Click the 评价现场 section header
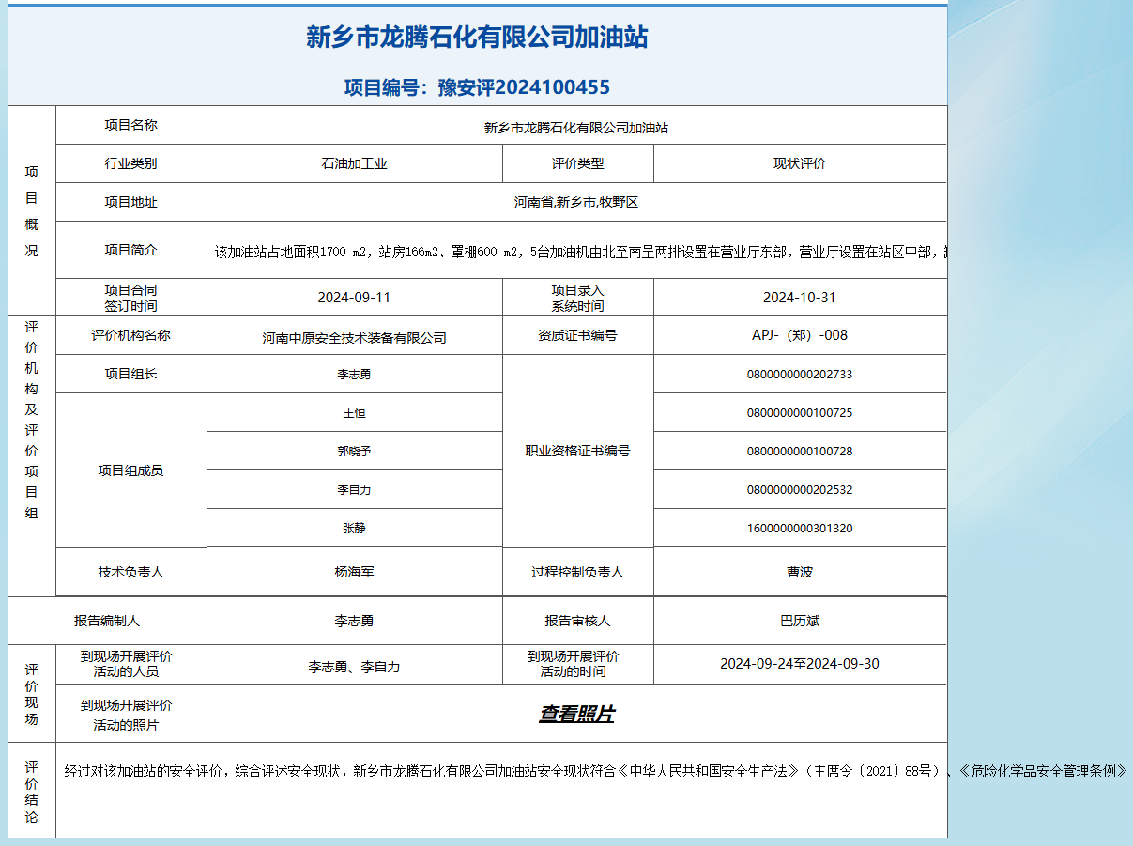The width and height of the screenshot is (1133, 846). pyautogui.click(x=32, y=694)
